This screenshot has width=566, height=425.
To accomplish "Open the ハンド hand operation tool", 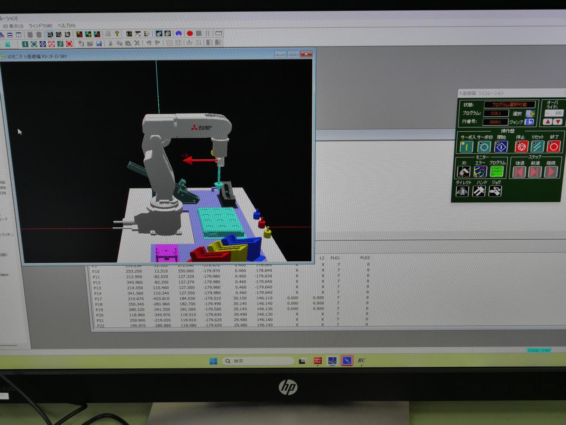I will click(478, 191).
